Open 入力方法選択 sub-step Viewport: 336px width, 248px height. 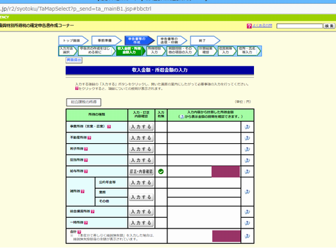[68, 50]
